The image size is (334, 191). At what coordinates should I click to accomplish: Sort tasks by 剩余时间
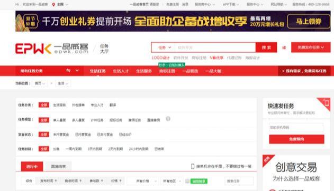click(73, 181)
